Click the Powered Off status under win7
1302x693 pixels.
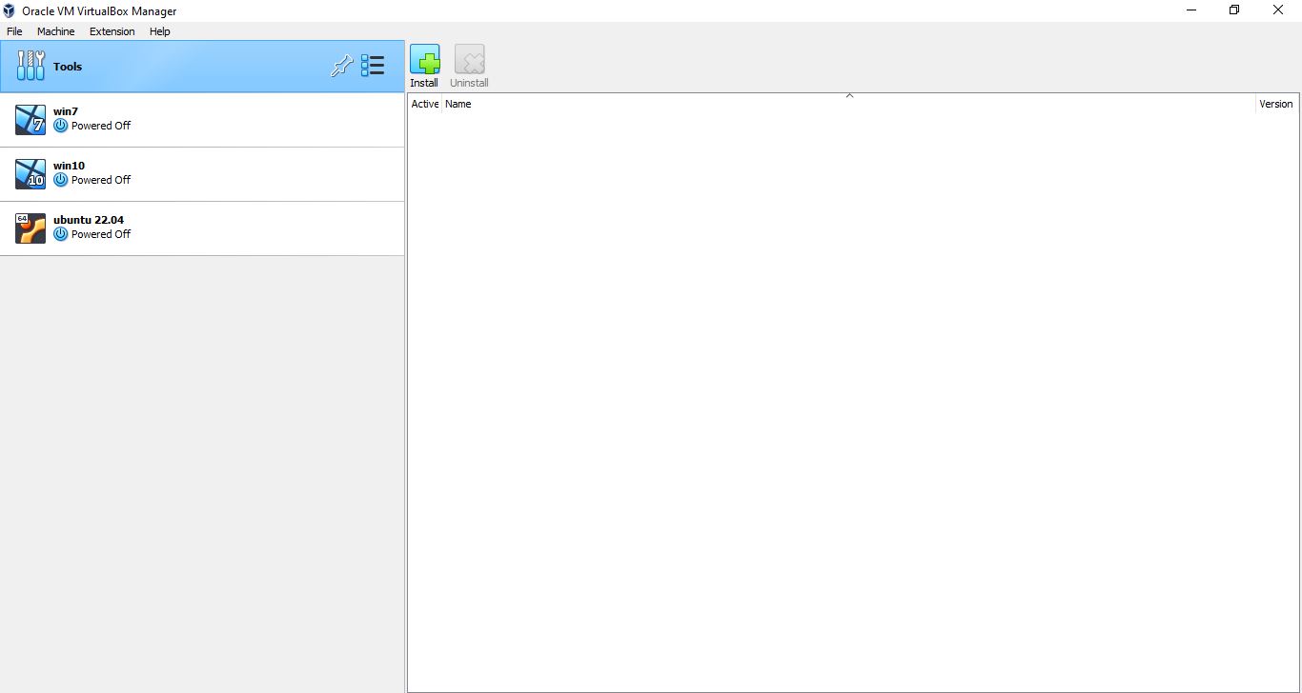point(101,126)
